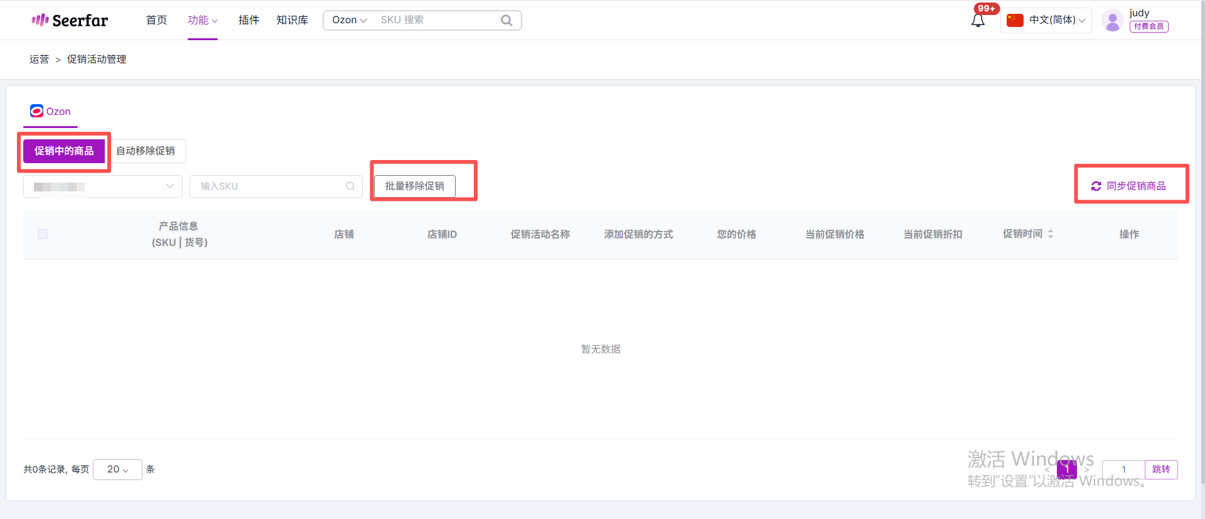Select the 促销中的商品 tab
1205x519 pixels.
tap(64, 151)
